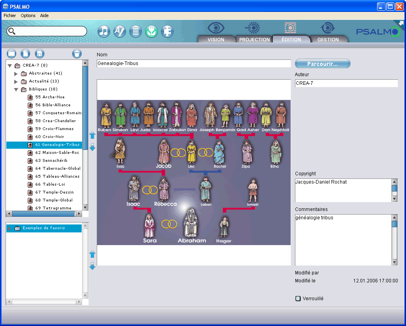The width and height of the screenshot is (406, 326).
Task: Open the Aide menu
Action: tap(44, 15)
